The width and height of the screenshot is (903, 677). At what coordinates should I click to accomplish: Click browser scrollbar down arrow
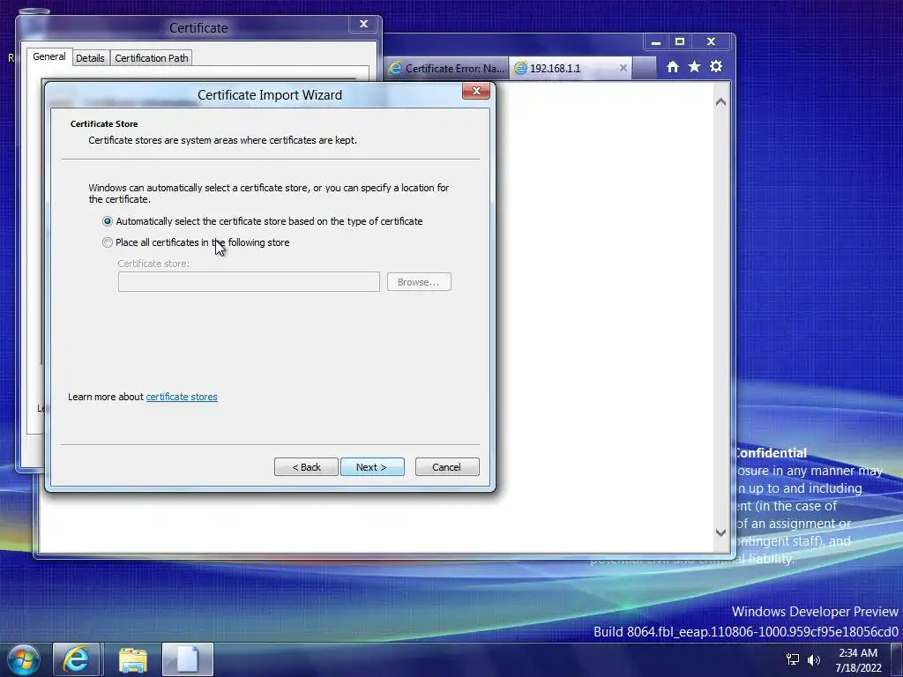click(720, 532)
